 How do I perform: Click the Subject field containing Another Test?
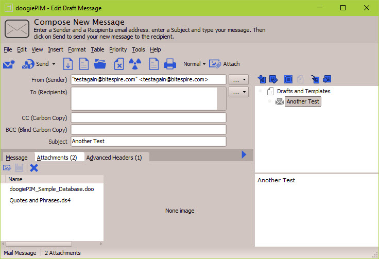[148, 141]
